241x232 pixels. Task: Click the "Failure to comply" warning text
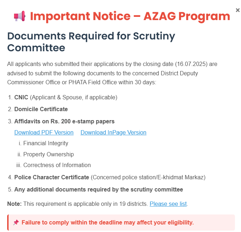point(107,223)
